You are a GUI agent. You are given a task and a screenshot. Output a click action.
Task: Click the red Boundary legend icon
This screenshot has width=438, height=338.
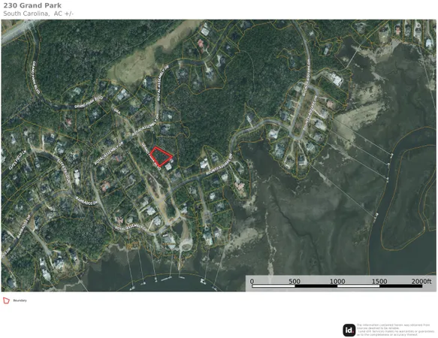pyautogui.click(x=6, y=300)
